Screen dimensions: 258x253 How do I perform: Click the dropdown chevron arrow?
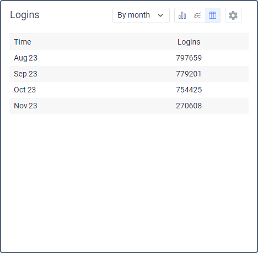160,15
